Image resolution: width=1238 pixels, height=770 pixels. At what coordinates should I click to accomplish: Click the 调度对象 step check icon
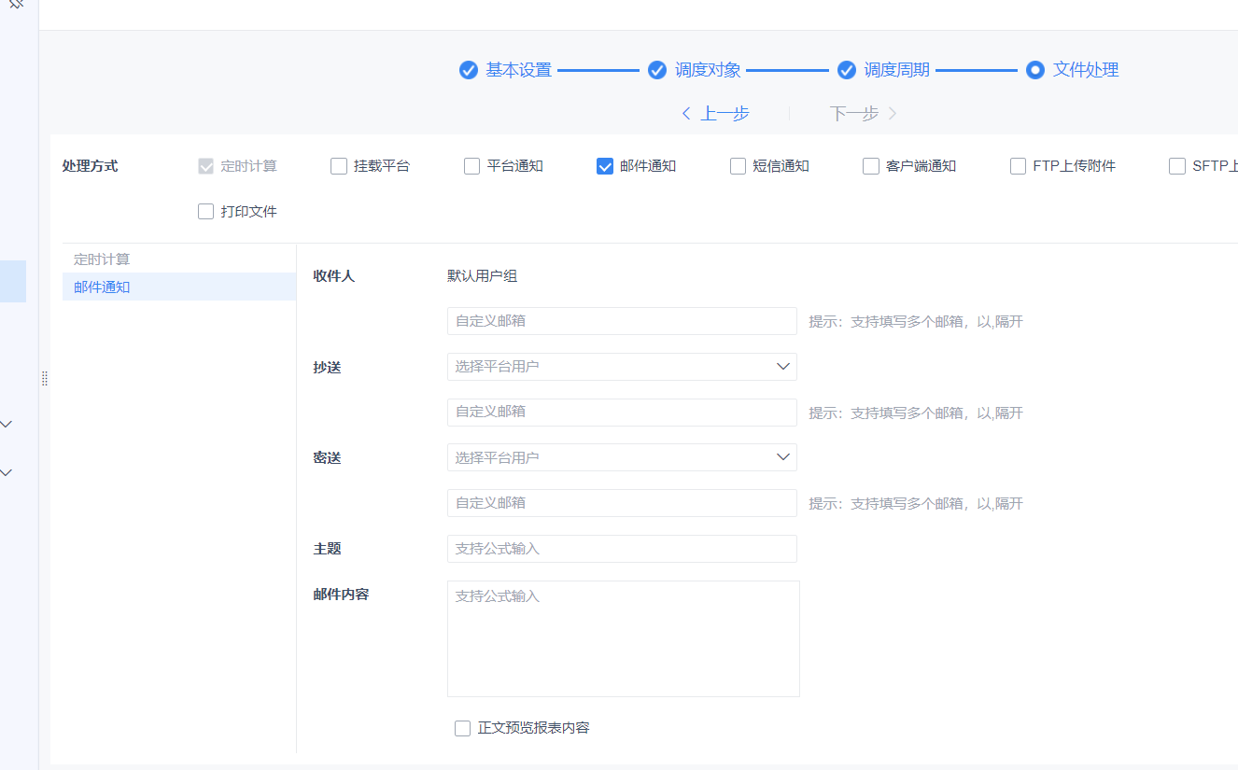[x=657, y=70]
